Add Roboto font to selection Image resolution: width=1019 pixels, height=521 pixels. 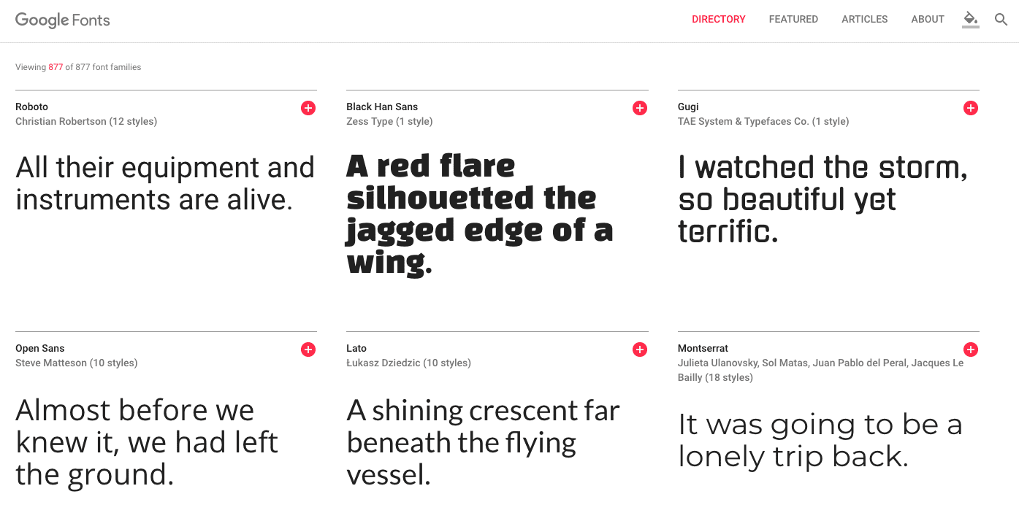pyautogui.click(x=308, y=108)
